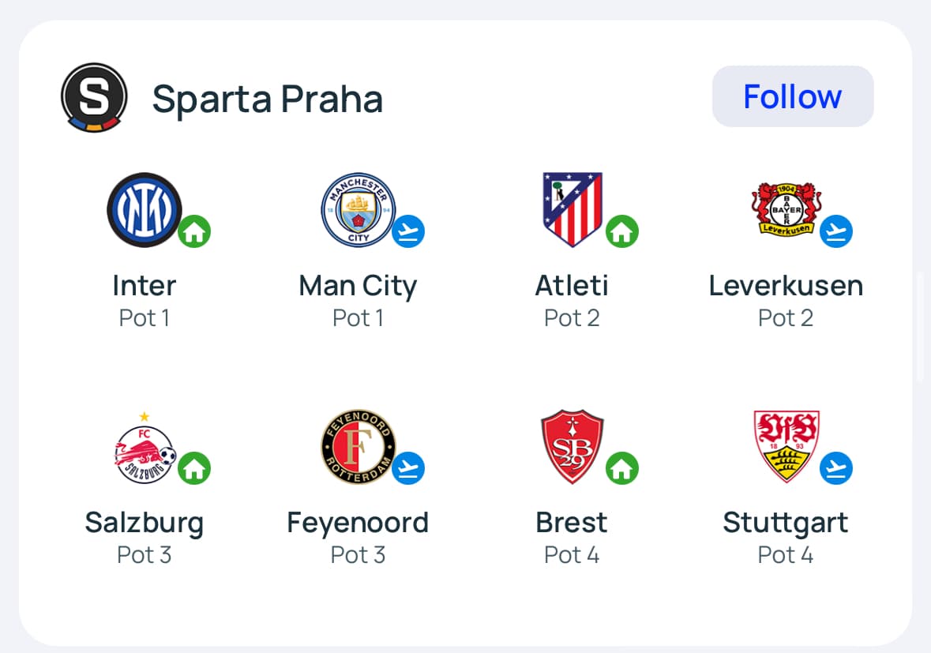Click the away plane icon next to Leverkusen

coord(836,231)
